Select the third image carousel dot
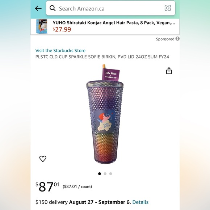The image size is (210, 210). coord(111,174)
